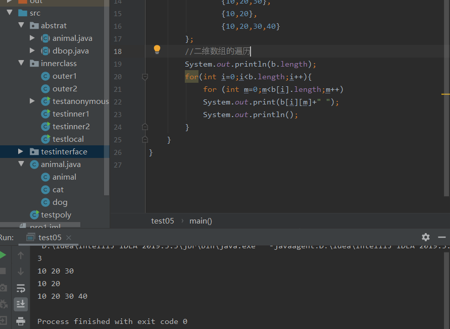Toggle scroll to end of console

pyautogui.click(x=21, y=304)
